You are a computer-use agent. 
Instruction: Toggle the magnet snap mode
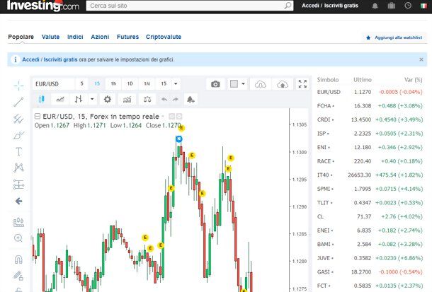[x=18, y=259]
